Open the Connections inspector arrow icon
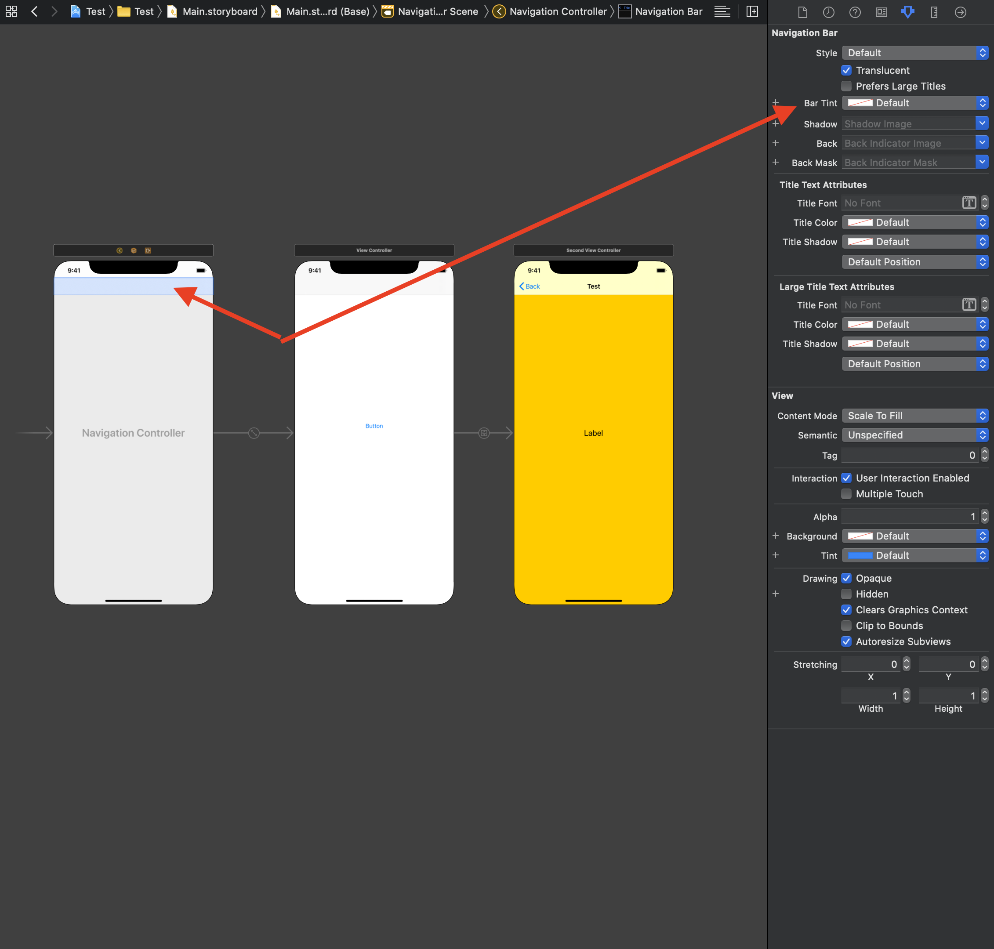The width and height of the screenshot is (994, 949). point(960,12)
